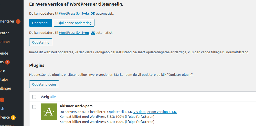Open the Værktøjer sidebar menu item
This screenshot has height=126, width=256.
pos(4,80)
